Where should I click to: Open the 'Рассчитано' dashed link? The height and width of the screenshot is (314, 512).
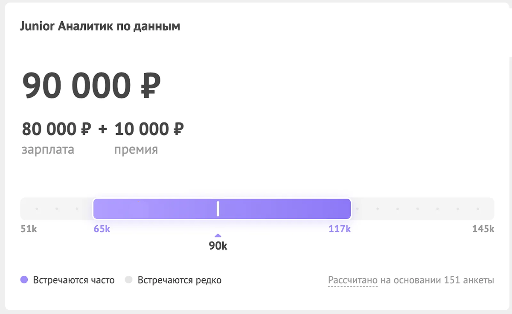pos(353,280)
